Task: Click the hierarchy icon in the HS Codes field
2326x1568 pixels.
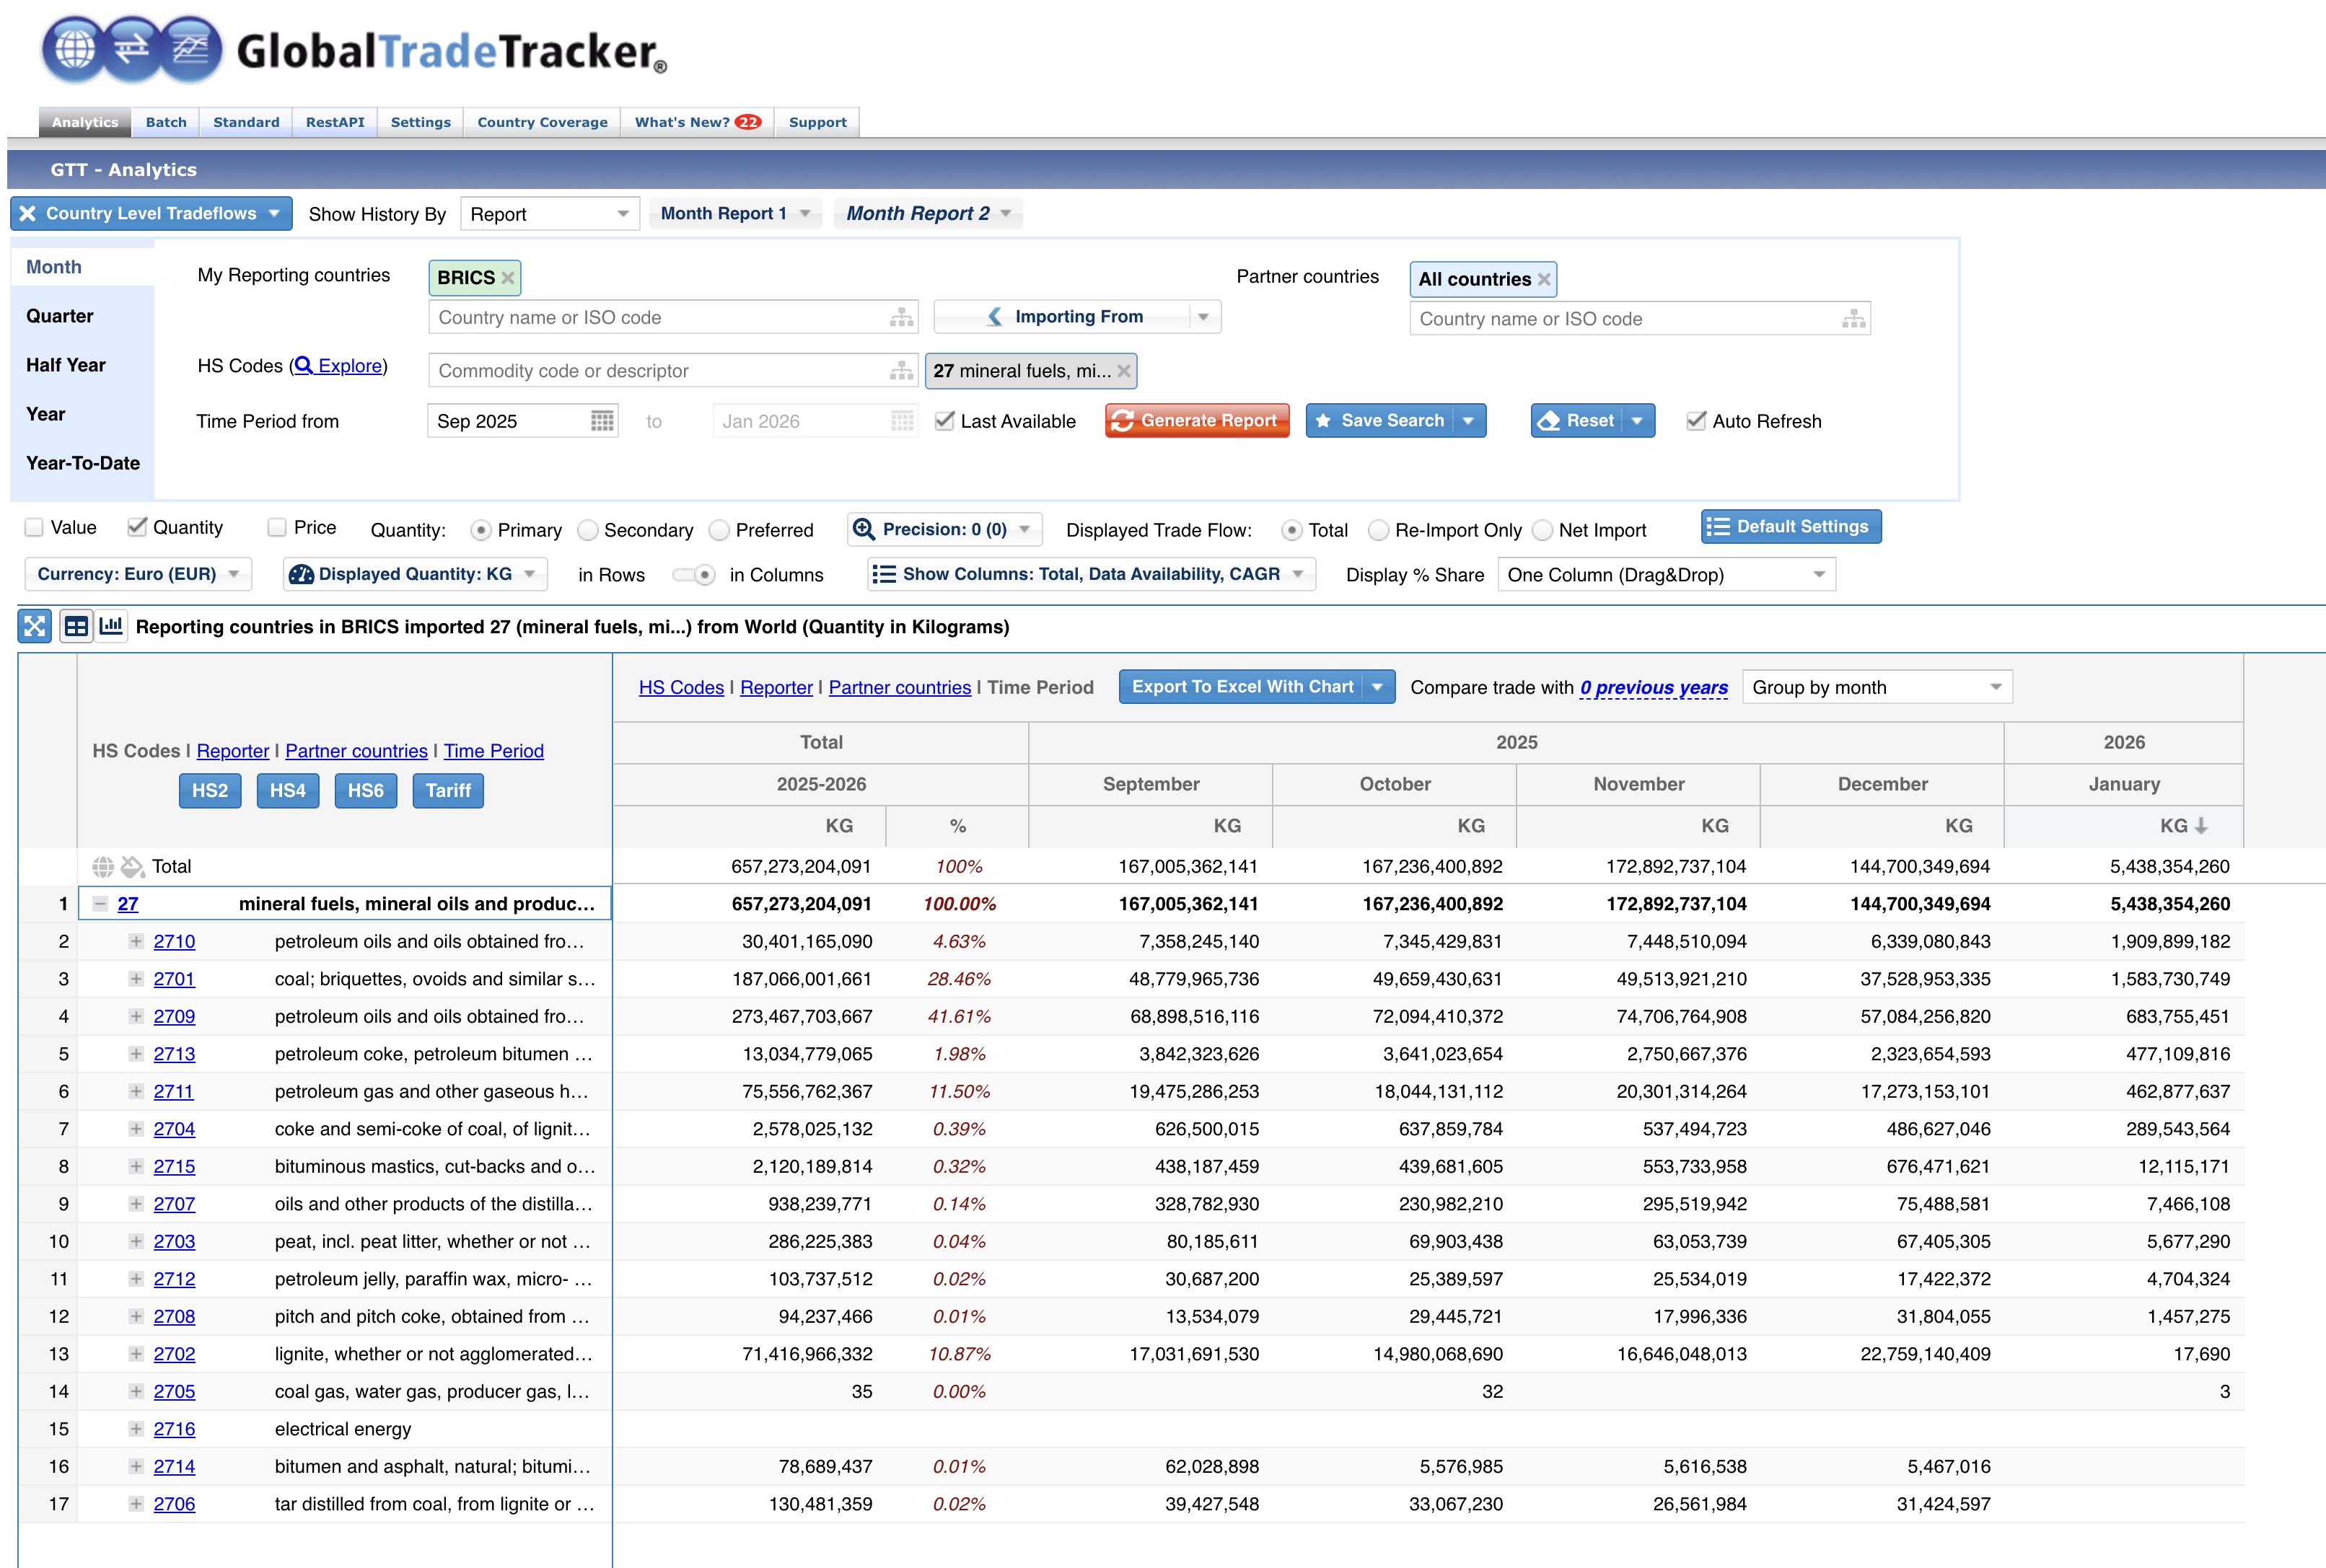Action: click(x=898, y=370)
